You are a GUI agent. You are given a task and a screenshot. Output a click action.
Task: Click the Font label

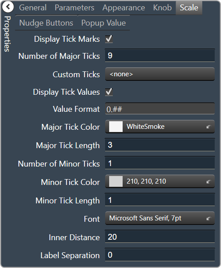[x=92, y=219]
